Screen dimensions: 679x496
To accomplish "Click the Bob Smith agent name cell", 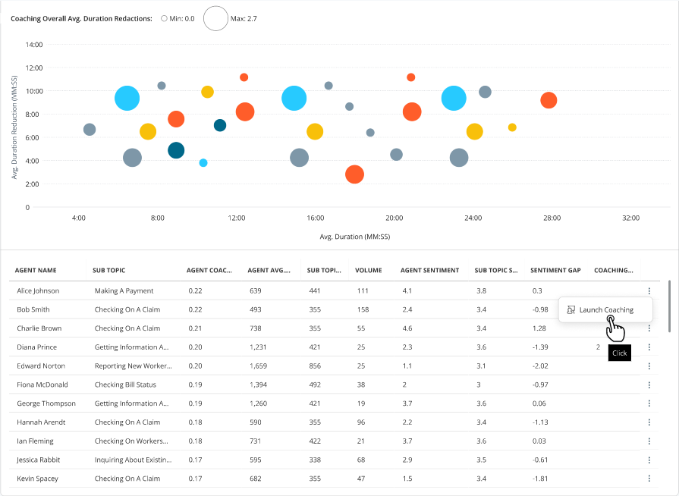I will (x=33, y=309).
